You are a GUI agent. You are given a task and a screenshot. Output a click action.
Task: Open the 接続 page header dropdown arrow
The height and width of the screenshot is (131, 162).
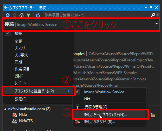coord(157,24)
